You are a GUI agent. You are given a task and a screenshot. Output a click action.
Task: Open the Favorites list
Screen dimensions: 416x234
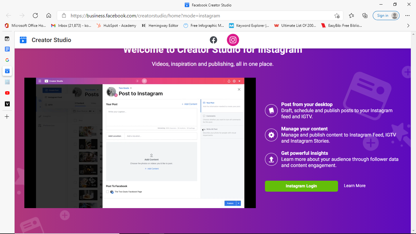351,16
